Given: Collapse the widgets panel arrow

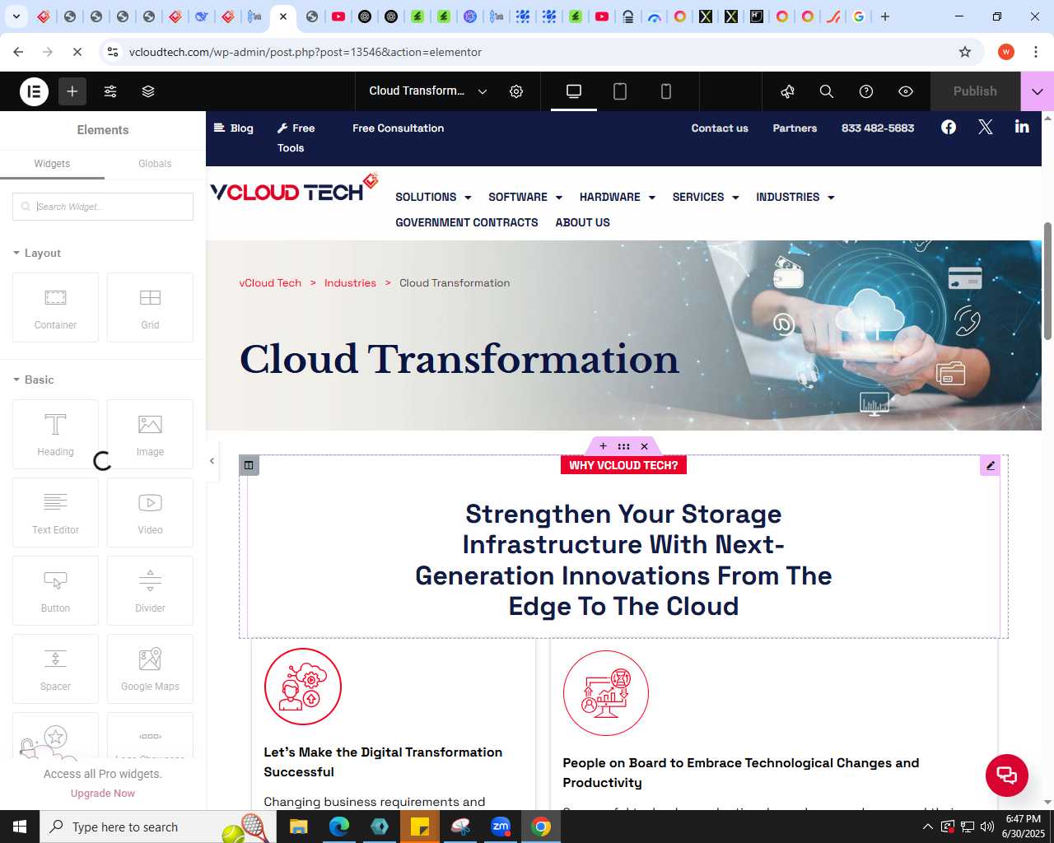Looking at the screenshot, I should 212,461.
